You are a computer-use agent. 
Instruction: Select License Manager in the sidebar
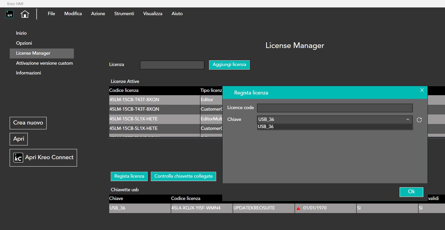42,53
